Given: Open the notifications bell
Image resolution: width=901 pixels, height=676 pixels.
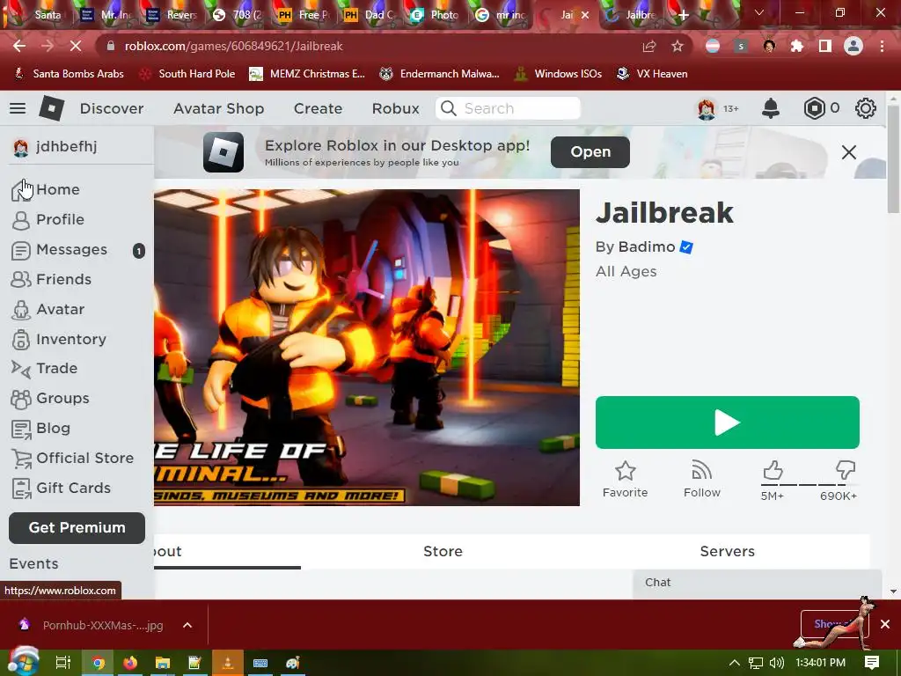Looking at the screenshot, I should pyautogui.click(x=770, y=108).
